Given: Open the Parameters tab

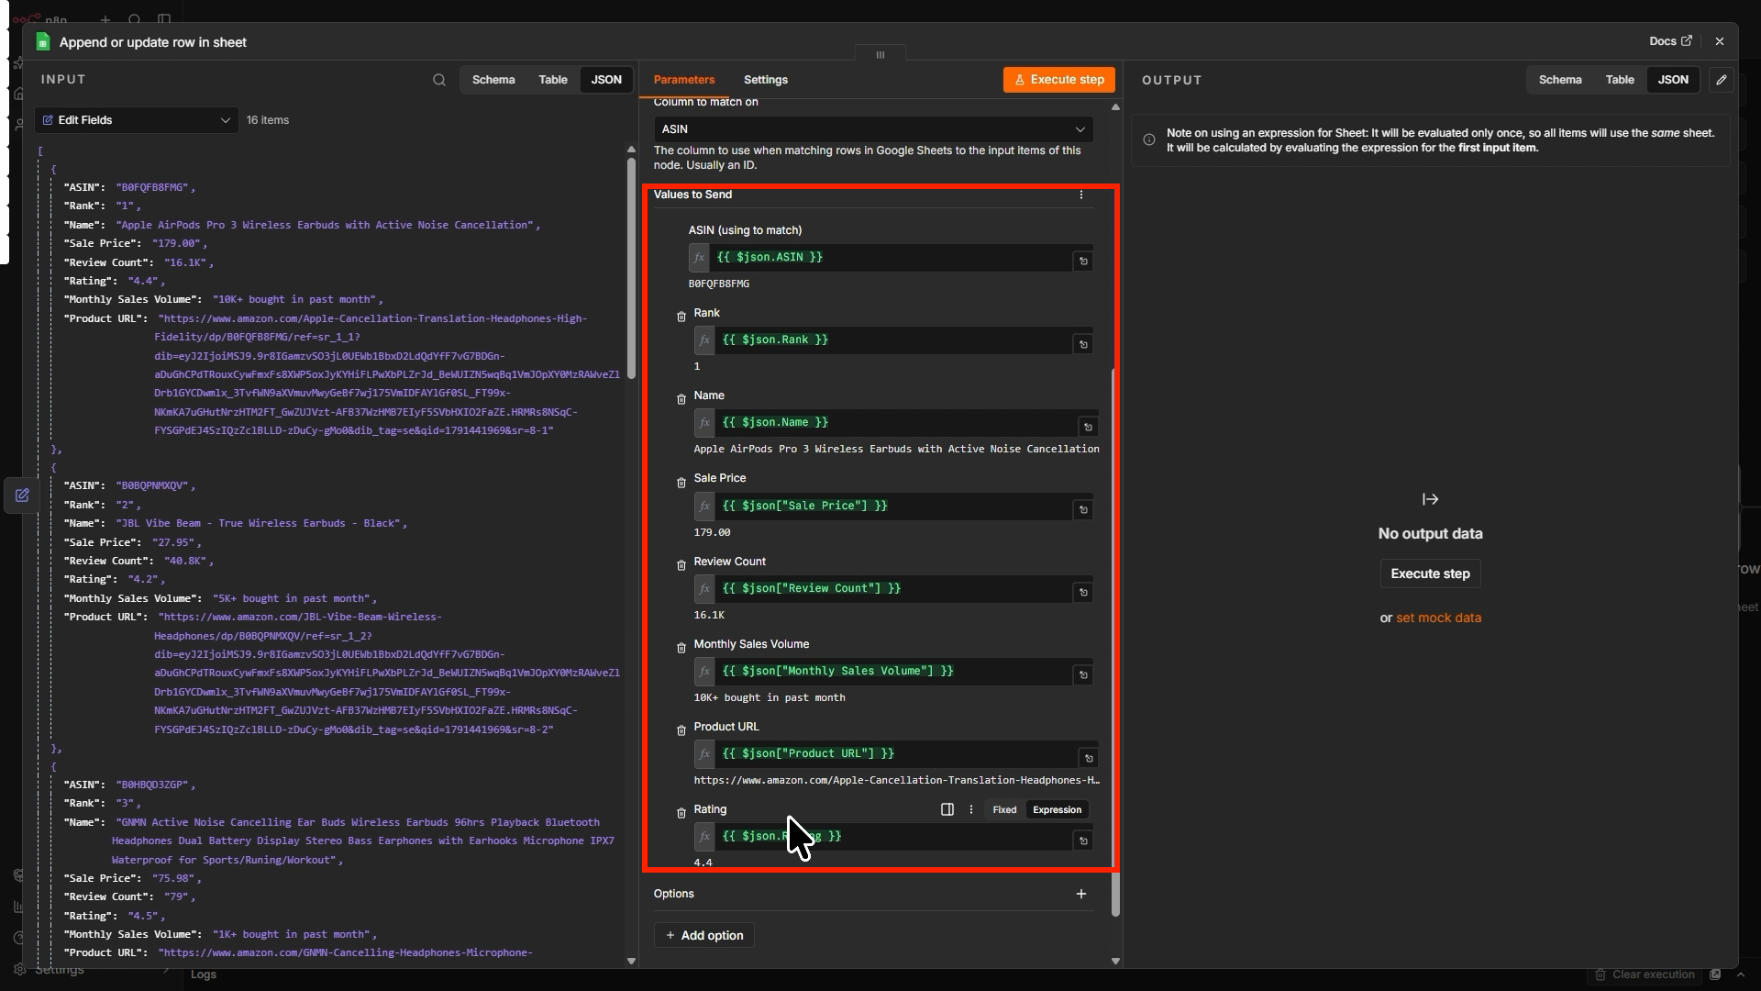Looking at the screenshot, I should pos(684,80).
